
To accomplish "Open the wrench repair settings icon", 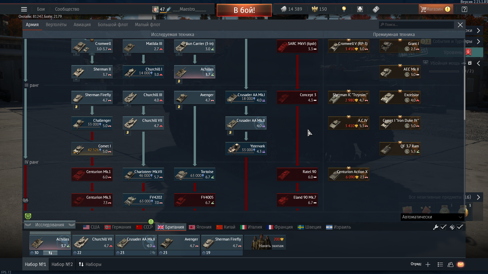I will point(435,227).
